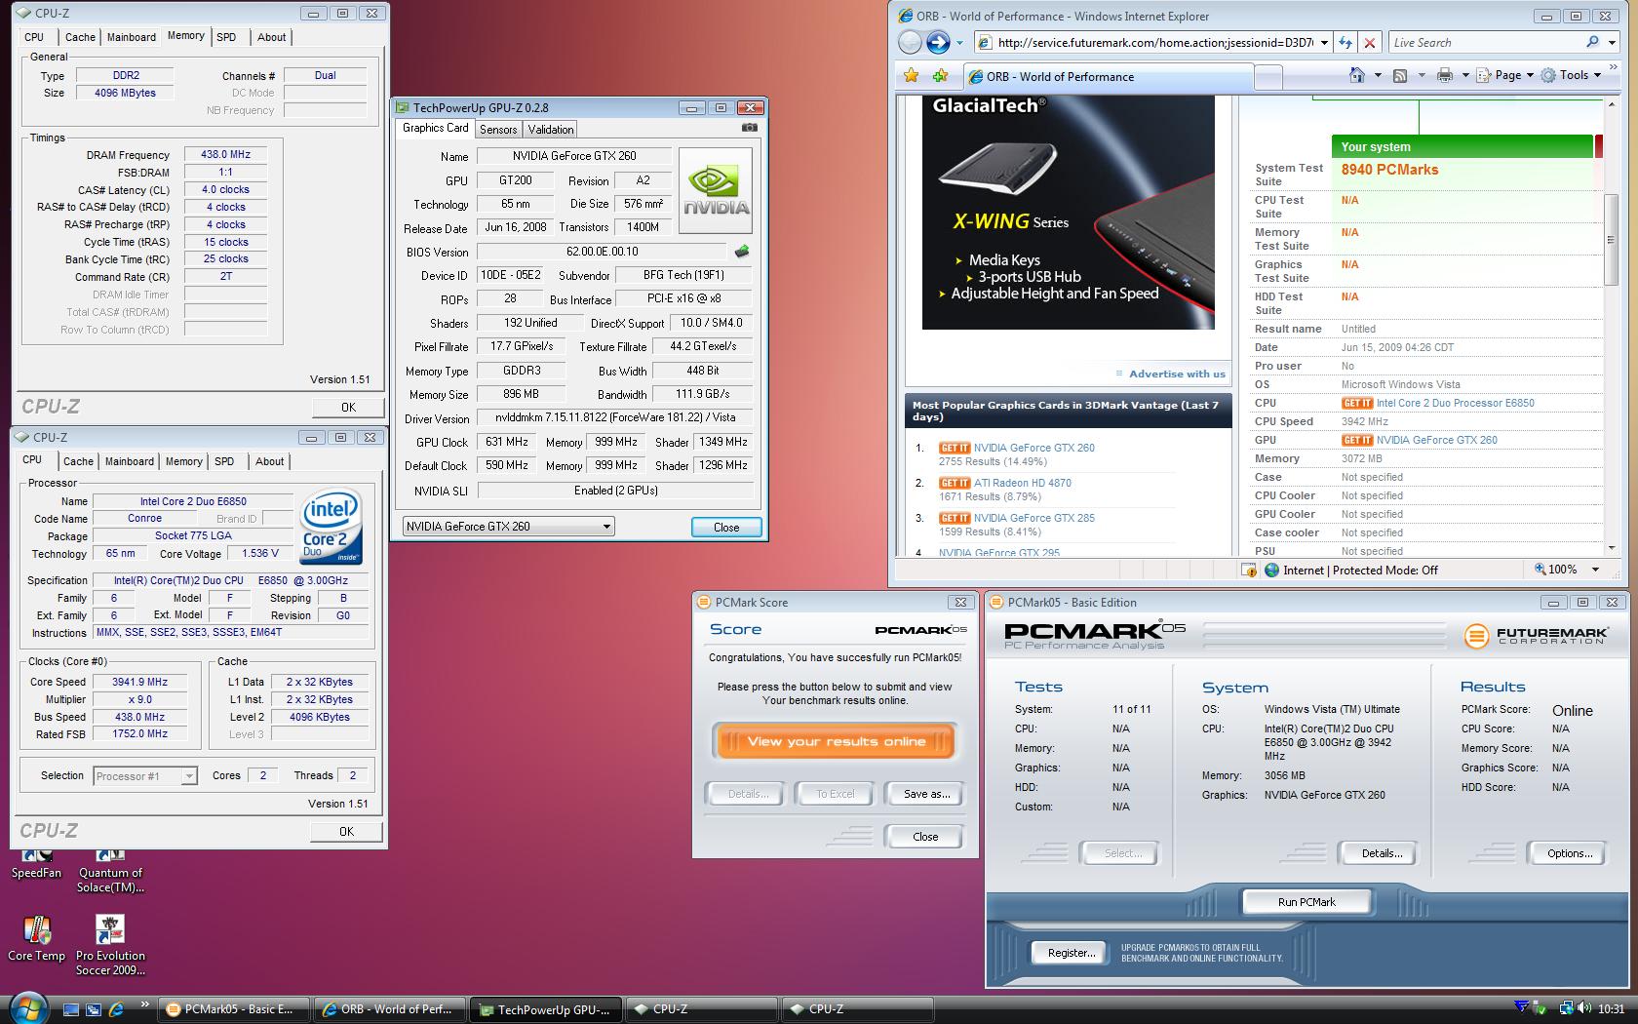The image size is (1638, 1024).
Task: Open Quantum of Solace desktop shortcut
Action: [110, 872]
